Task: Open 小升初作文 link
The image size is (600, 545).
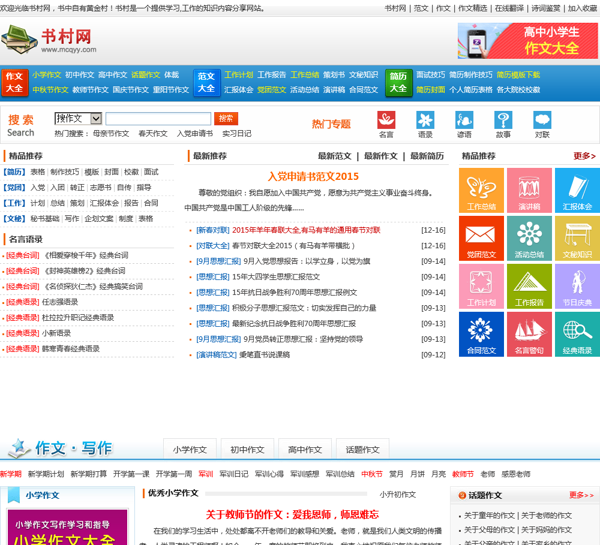Action: (x=398, y=494)
